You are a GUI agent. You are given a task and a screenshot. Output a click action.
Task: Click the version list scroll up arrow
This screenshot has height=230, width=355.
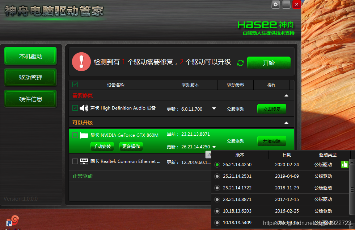352,162
